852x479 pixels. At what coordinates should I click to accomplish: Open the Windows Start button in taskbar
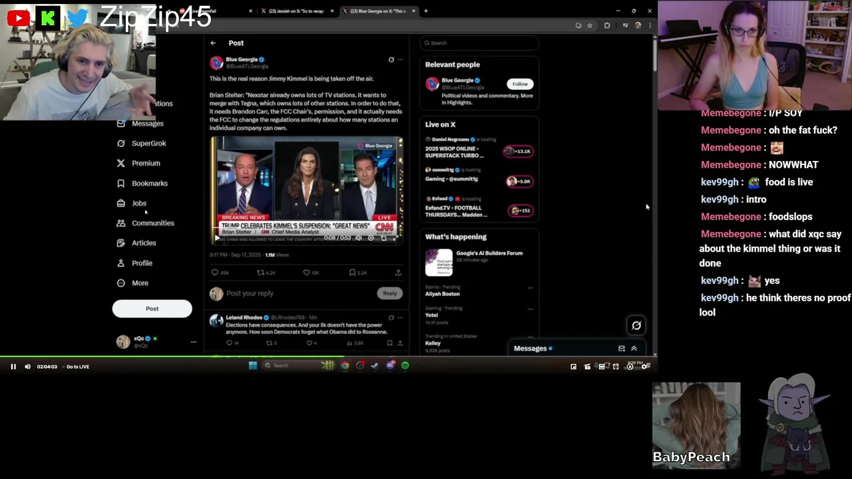(x=252, y=365)
